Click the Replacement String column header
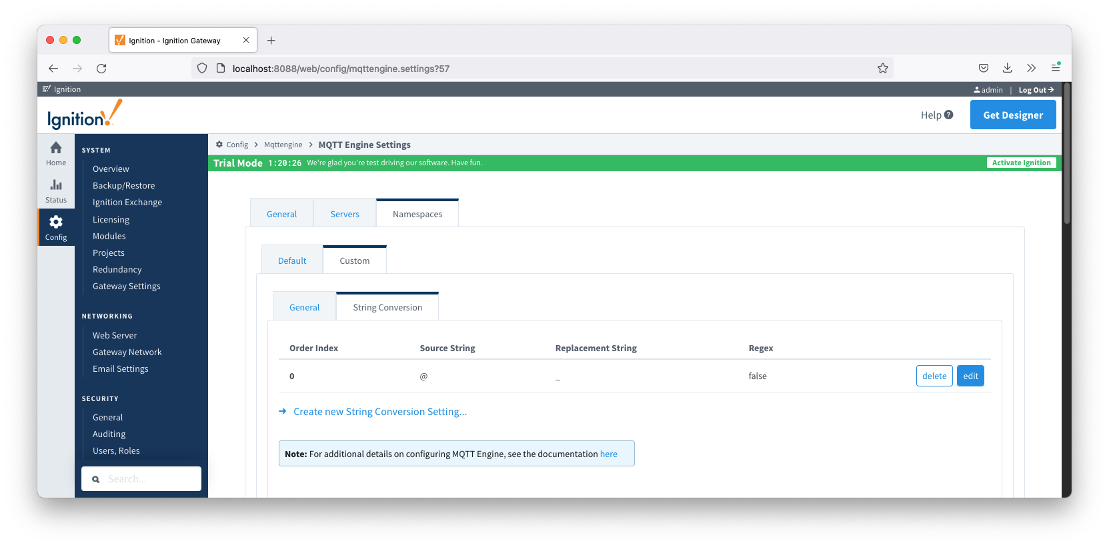Viewport: 1109px width, 547px height. [596, 348]
